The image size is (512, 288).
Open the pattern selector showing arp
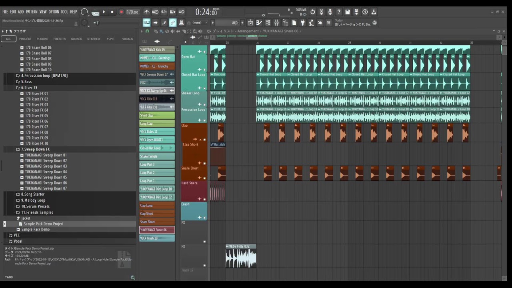[227, 22]
